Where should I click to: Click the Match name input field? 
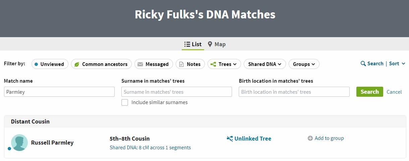pyautogui.click(x=59, y=92)
